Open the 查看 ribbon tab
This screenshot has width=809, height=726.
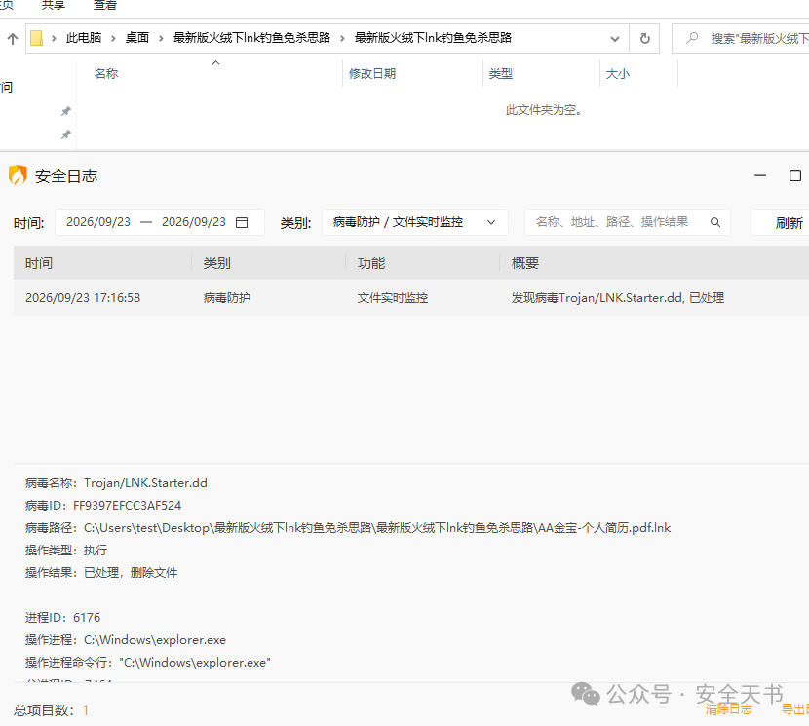coord(104,5)
